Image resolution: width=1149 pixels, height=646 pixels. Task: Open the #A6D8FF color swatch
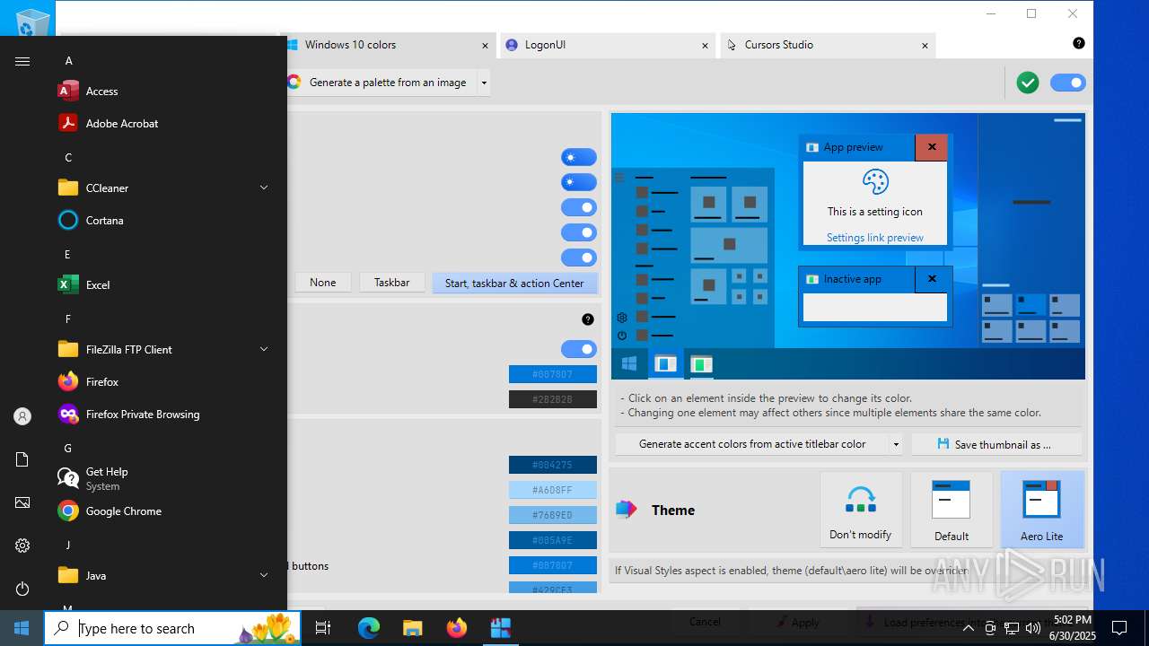click(553, 490)
